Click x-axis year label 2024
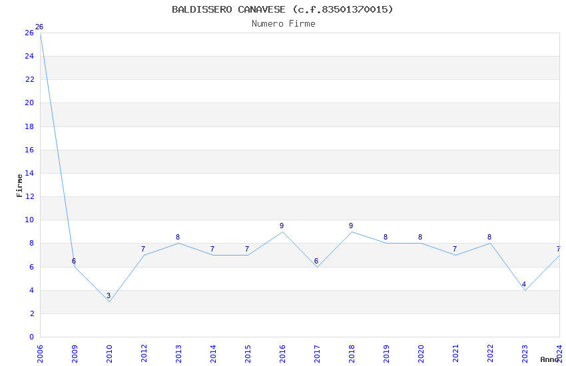The width and height of the screenshot is (566, 366). (559, 354)
